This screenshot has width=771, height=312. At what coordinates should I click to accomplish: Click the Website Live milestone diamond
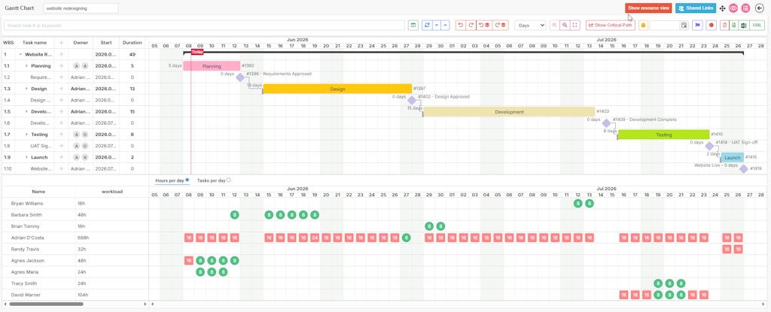pos(743,168)
